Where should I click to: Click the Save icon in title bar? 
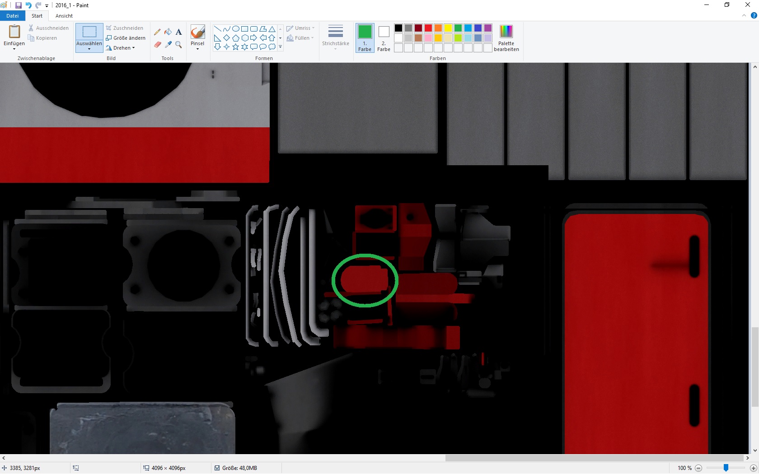19,5
